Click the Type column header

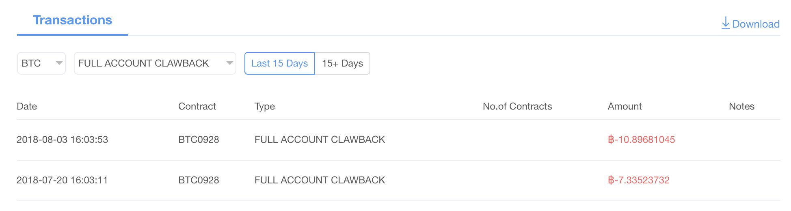point(265,106)
